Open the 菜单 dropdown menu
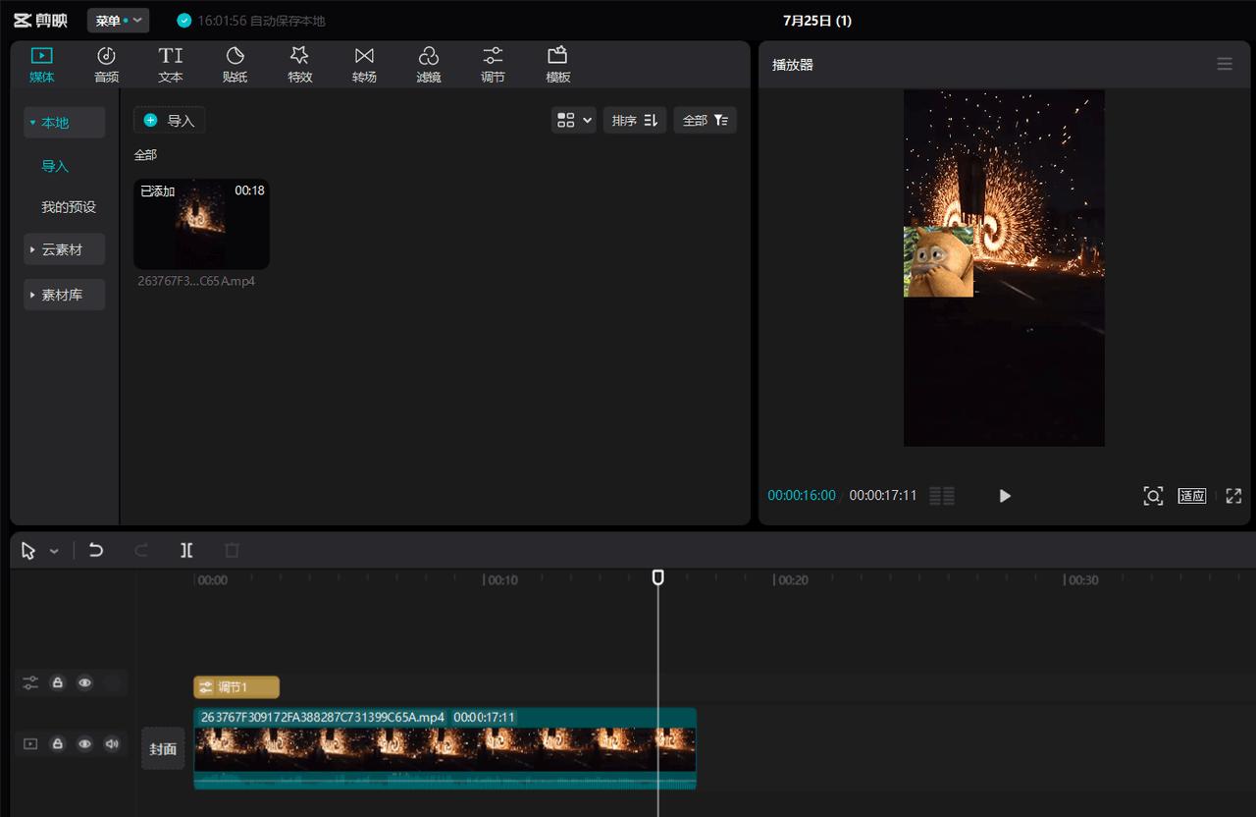 [x=118, y=21]
